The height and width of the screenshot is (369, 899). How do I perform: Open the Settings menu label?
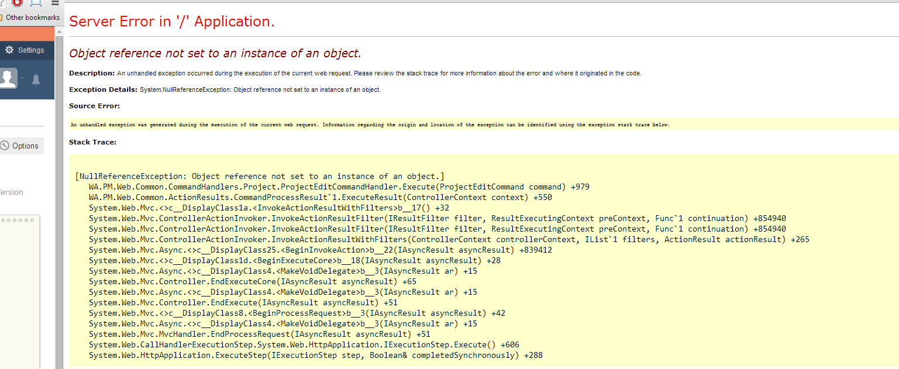[31, 50]
